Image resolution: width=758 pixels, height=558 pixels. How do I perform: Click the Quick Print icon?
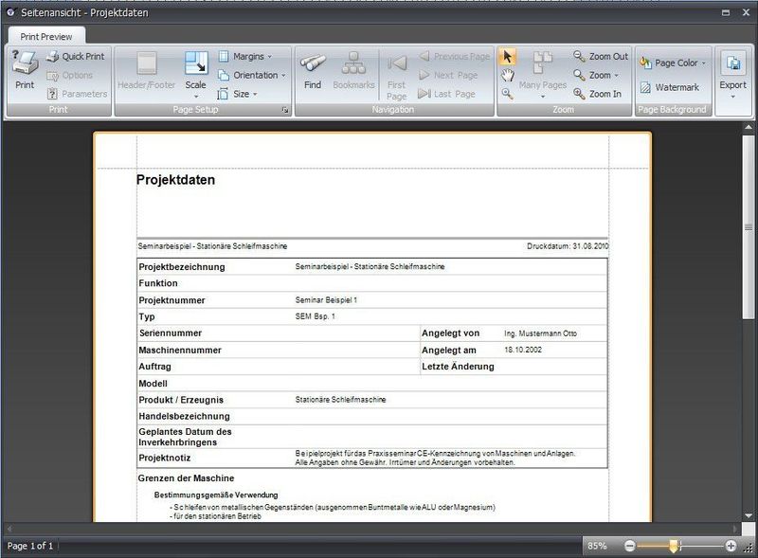53,57
